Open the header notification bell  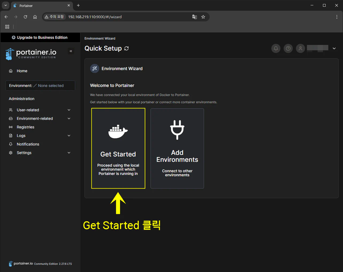click(x=276, y=48)
